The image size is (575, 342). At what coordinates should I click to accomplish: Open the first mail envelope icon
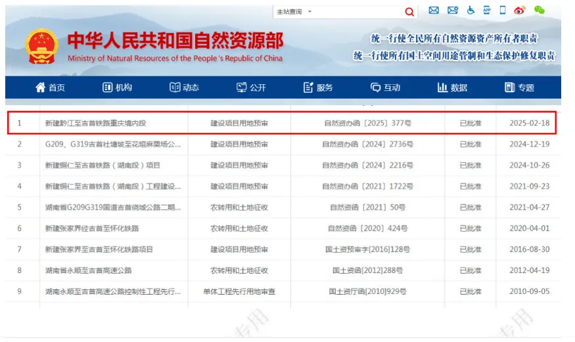pyautogui.click(x=434, y=11)
